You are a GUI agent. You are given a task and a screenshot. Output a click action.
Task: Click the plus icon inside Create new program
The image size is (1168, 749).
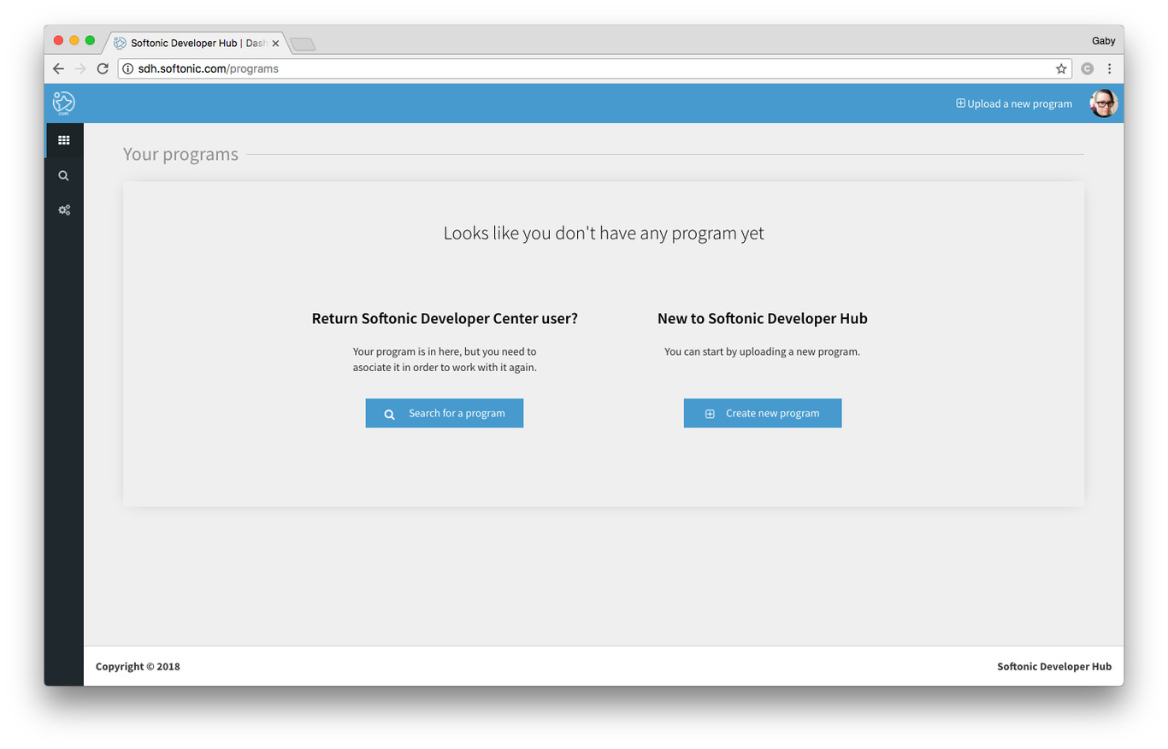tap(709, 413)
